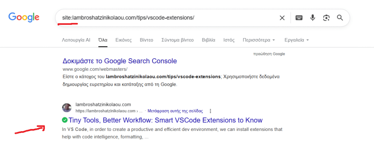
Task: Click the Google logo
Action: 24,17
